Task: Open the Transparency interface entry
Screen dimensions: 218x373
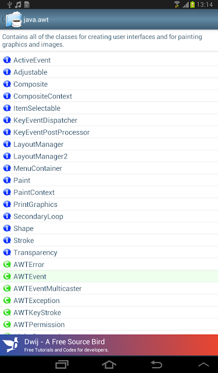Action: pyautogui.click(x=109, y=252)
